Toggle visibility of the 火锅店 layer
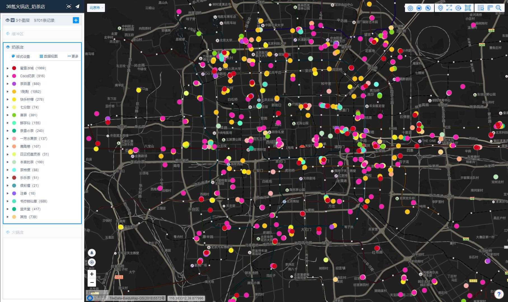The height and width of the screenshot is (302, 508). [x=8, y=232]
